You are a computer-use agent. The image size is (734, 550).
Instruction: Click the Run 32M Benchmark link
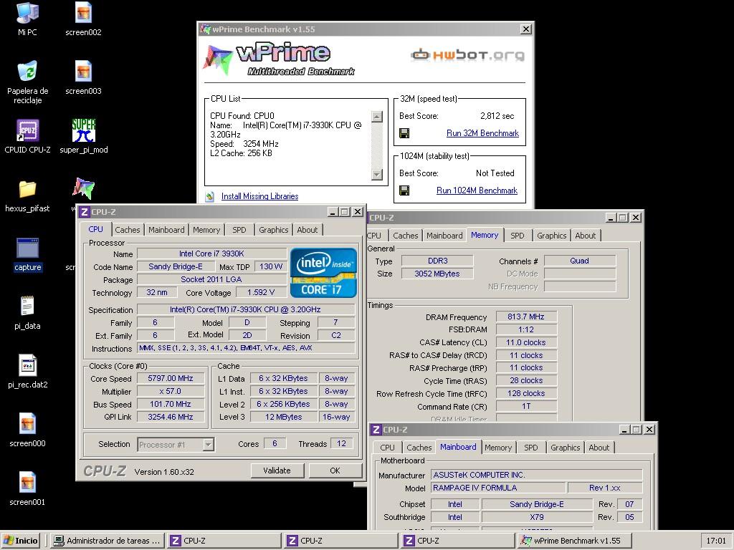(x=482, y=133)
